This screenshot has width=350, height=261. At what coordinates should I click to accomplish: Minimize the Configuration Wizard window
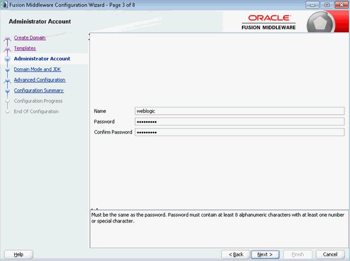click(312, 5)
